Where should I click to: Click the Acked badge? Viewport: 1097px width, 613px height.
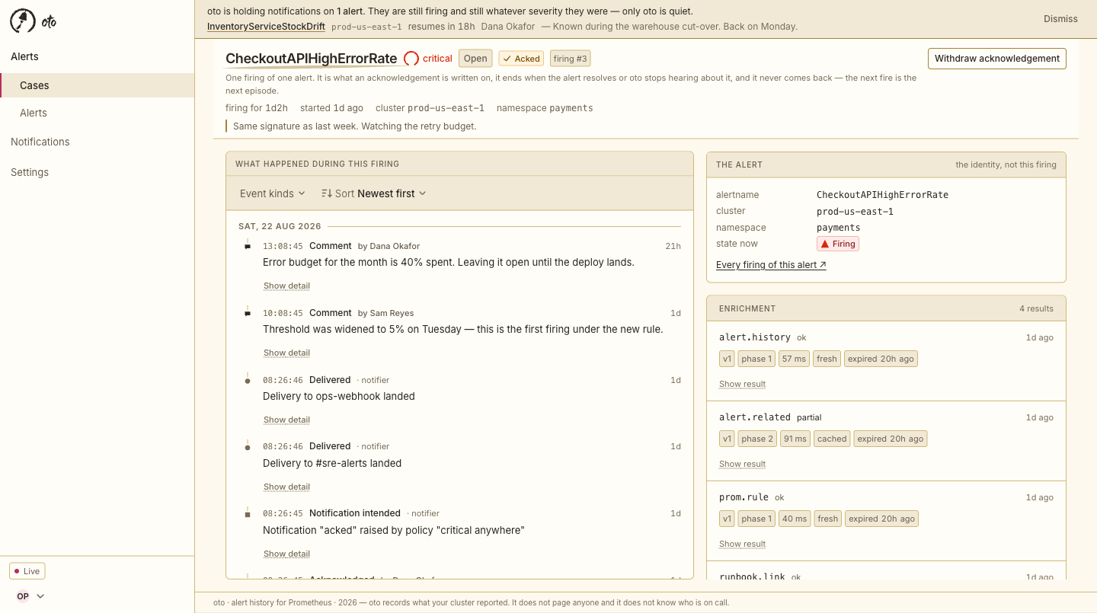[x=521, y=59]
